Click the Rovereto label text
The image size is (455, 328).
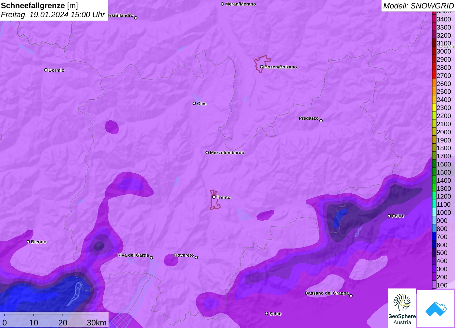(184, 255)
